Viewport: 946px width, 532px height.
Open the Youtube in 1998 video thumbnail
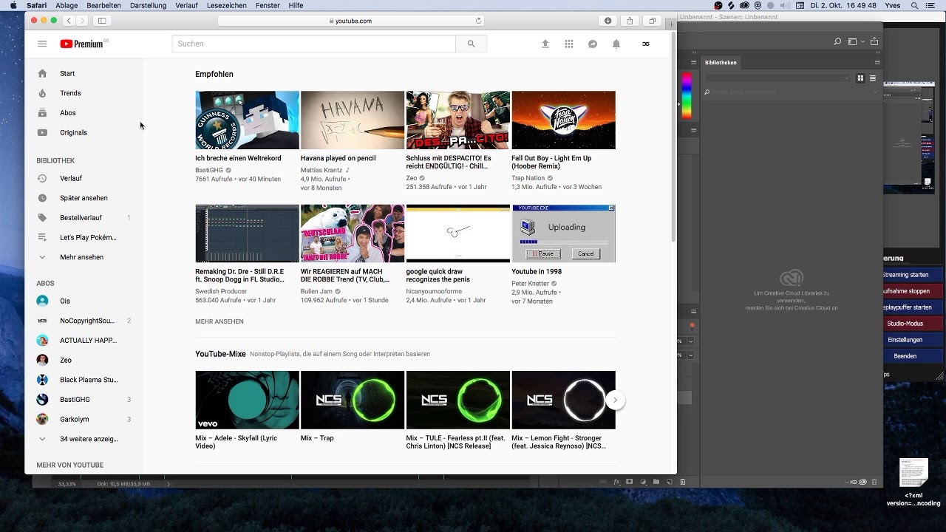(x=563, y=233)
